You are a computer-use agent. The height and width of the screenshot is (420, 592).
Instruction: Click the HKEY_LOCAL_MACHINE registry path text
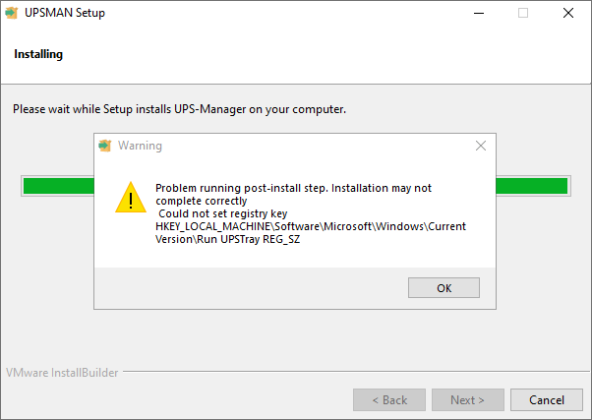[x=311, y=233]
